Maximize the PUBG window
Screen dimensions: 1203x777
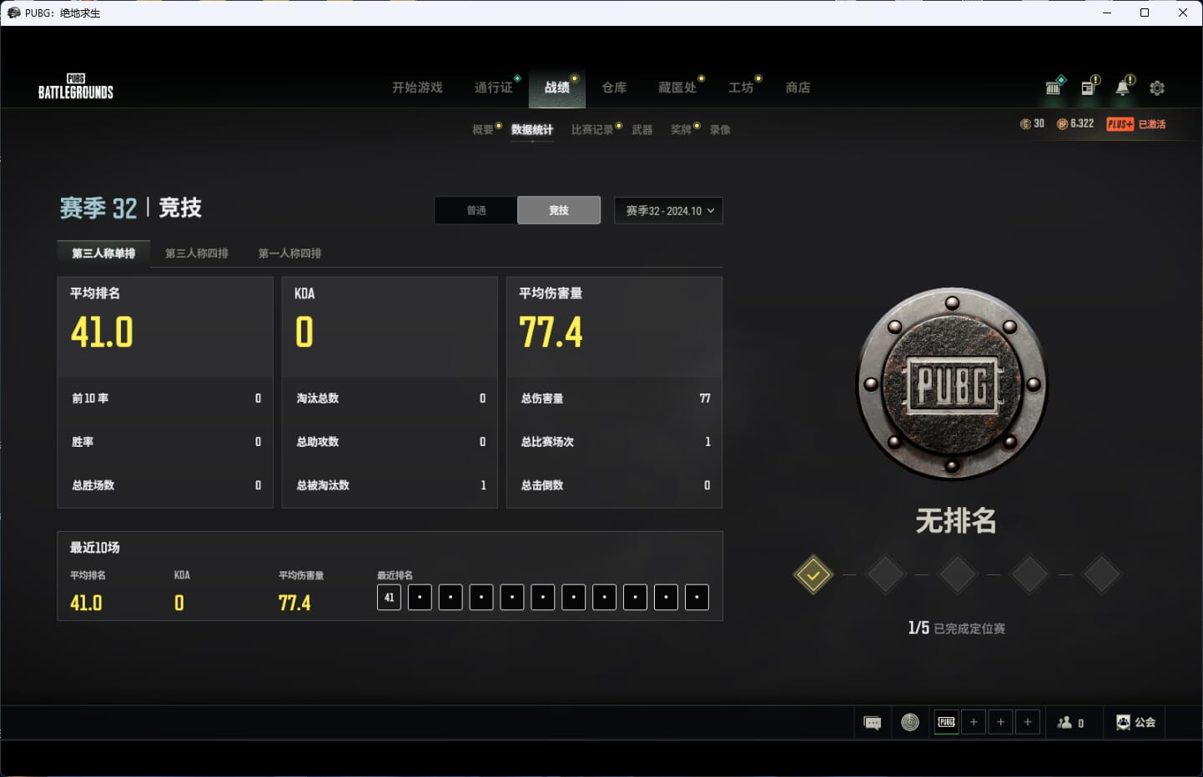click(x=1145, y=13)
